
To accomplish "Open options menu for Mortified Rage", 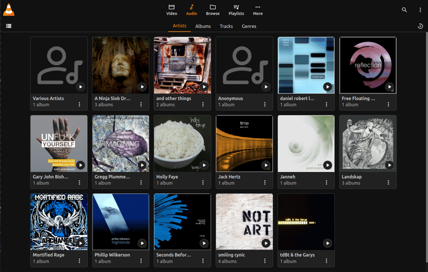I will 79,261.
